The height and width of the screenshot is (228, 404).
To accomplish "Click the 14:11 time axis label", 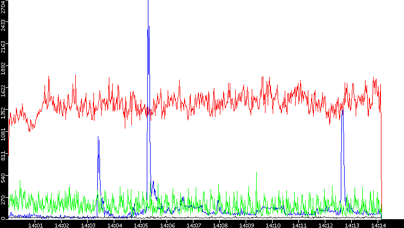I will coord(300,225).
